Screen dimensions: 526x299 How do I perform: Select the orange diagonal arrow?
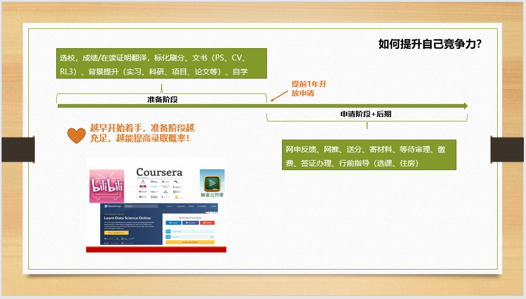pos(279,94)
